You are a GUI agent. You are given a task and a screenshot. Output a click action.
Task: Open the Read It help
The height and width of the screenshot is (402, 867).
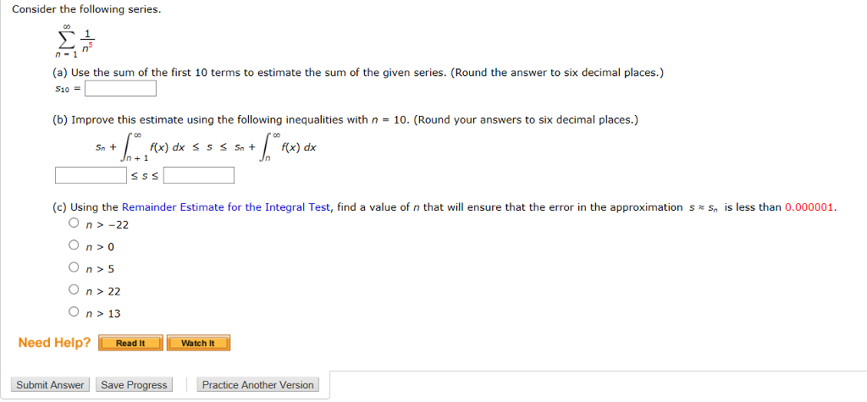pyautogui.click(x=130, y=344)
